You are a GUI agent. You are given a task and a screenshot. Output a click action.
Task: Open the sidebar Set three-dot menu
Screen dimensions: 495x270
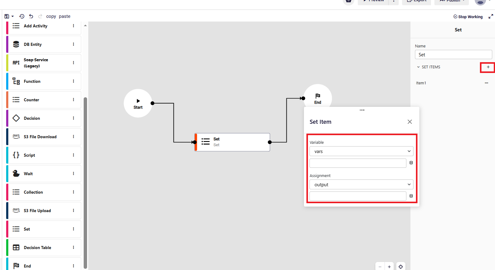(74, 229)
